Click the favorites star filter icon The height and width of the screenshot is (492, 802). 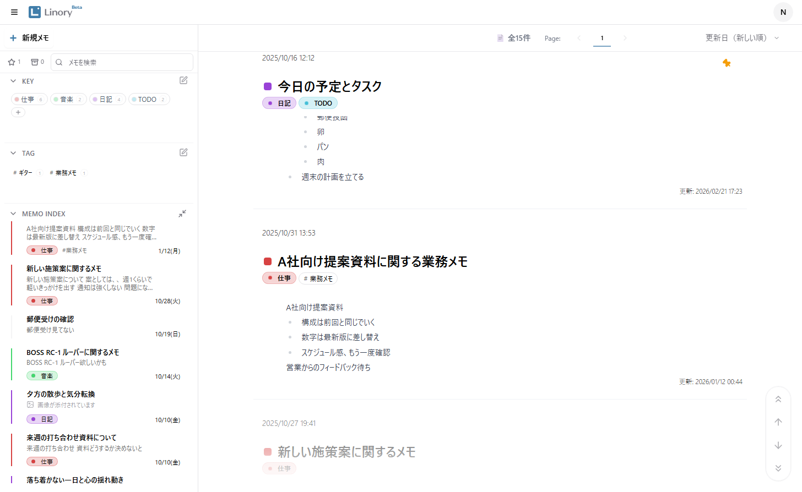(x=10, y=62)
